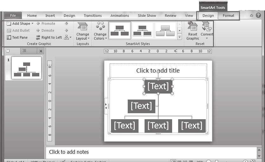Notes pane scroll down arrow
Screen dimensions: 265x162
click(259, 156)
